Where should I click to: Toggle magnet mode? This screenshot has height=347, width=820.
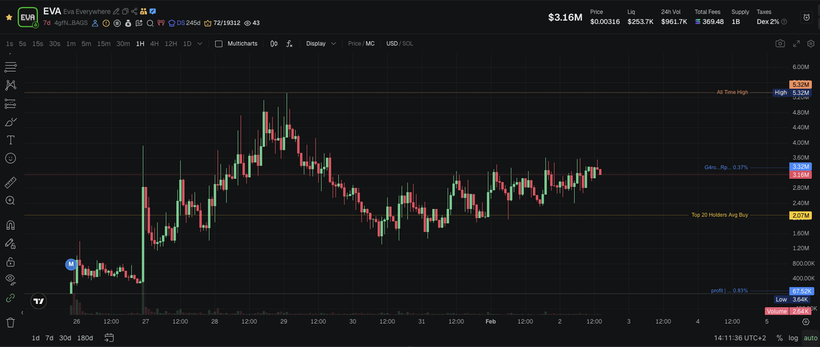10,225
